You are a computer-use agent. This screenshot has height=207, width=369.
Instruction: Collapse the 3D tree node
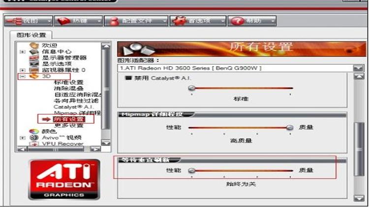tap(23, 76)
